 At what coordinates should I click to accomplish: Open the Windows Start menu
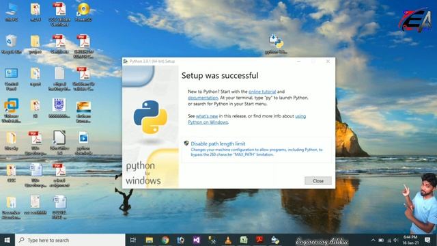pyautogui.click(x=8, y=240)
